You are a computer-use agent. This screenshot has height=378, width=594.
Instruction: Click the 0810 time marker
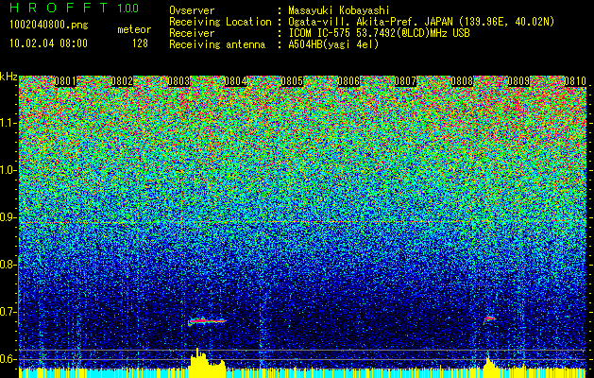[575, 81]
